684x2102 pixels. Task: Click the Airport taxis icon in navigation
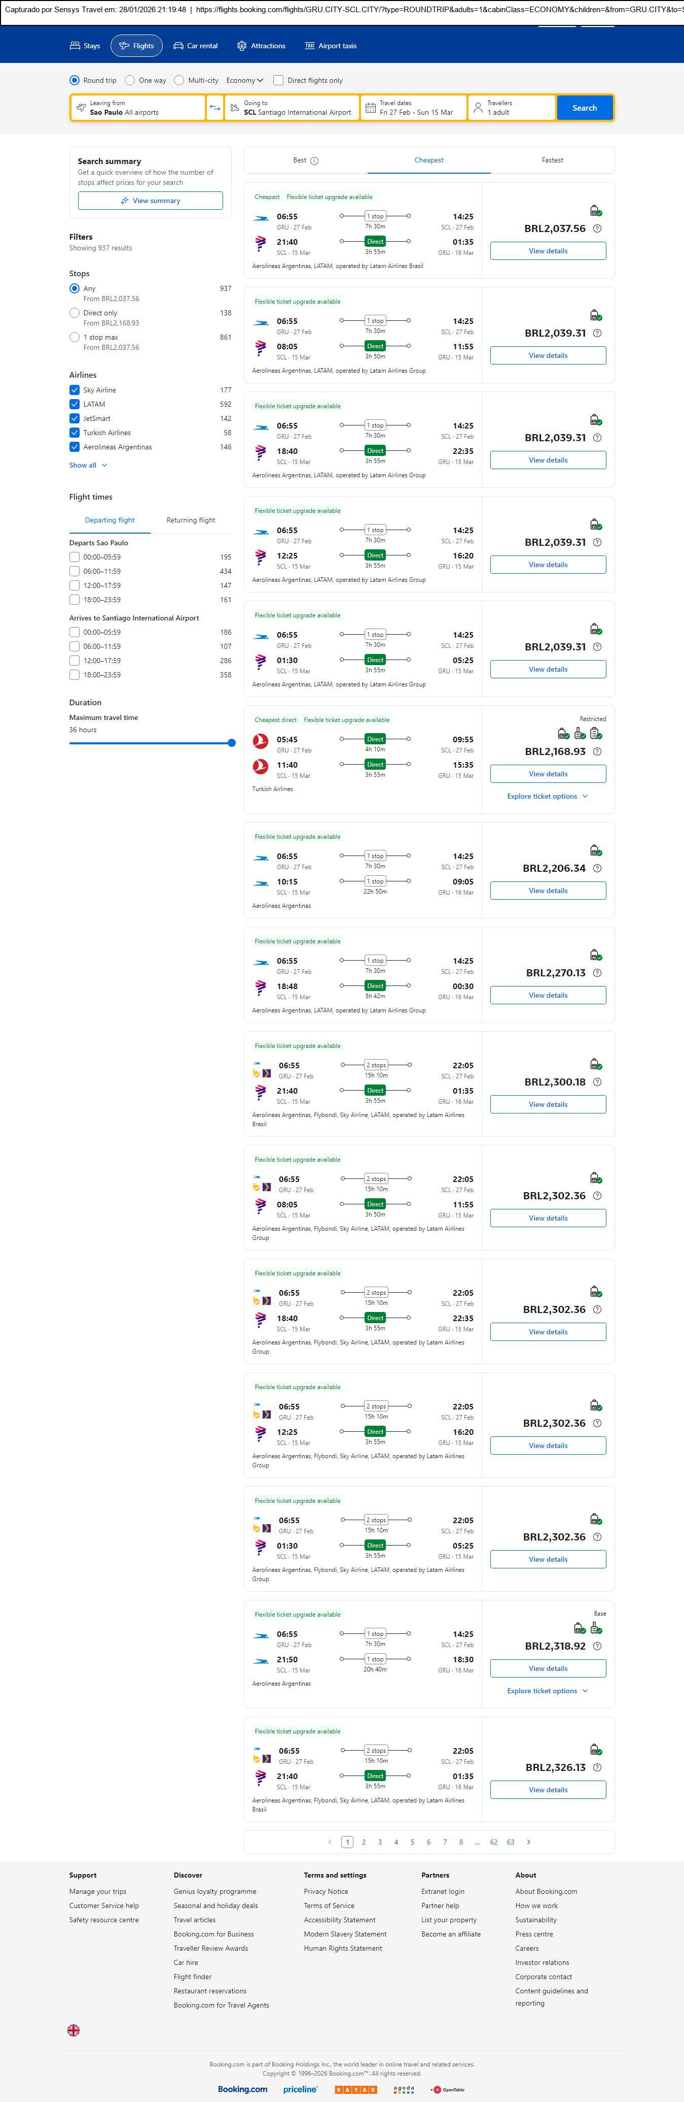309,47
